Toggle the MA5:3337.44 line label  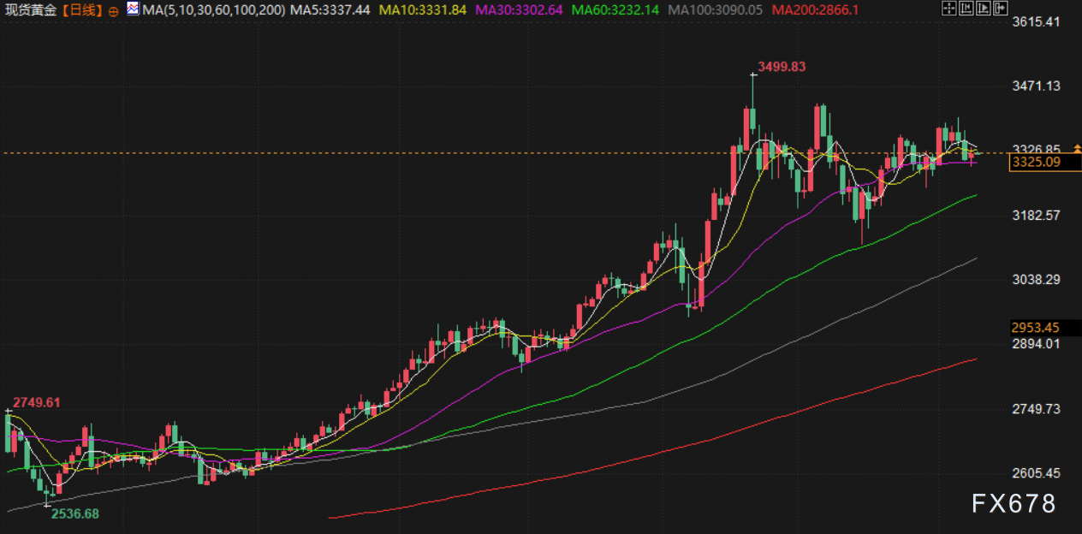330,10
